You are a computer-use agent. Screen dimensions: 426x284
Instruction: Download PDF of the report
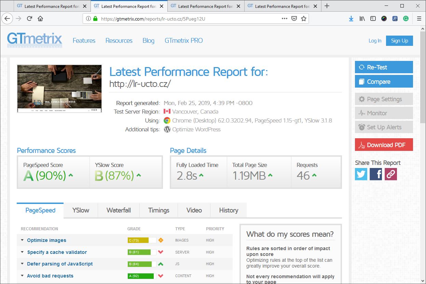click(x=384, y=145)
